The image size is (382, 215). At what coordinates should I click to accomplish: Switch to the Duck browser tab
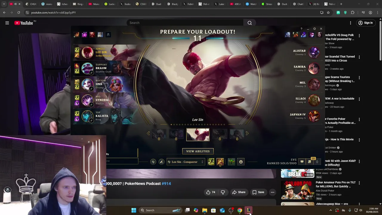(282, 4)
